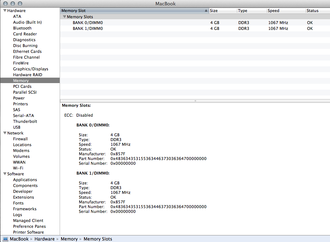330x242 pixels.
Task: Sort by the Speed column header
Action: click(x=286, y=11)
